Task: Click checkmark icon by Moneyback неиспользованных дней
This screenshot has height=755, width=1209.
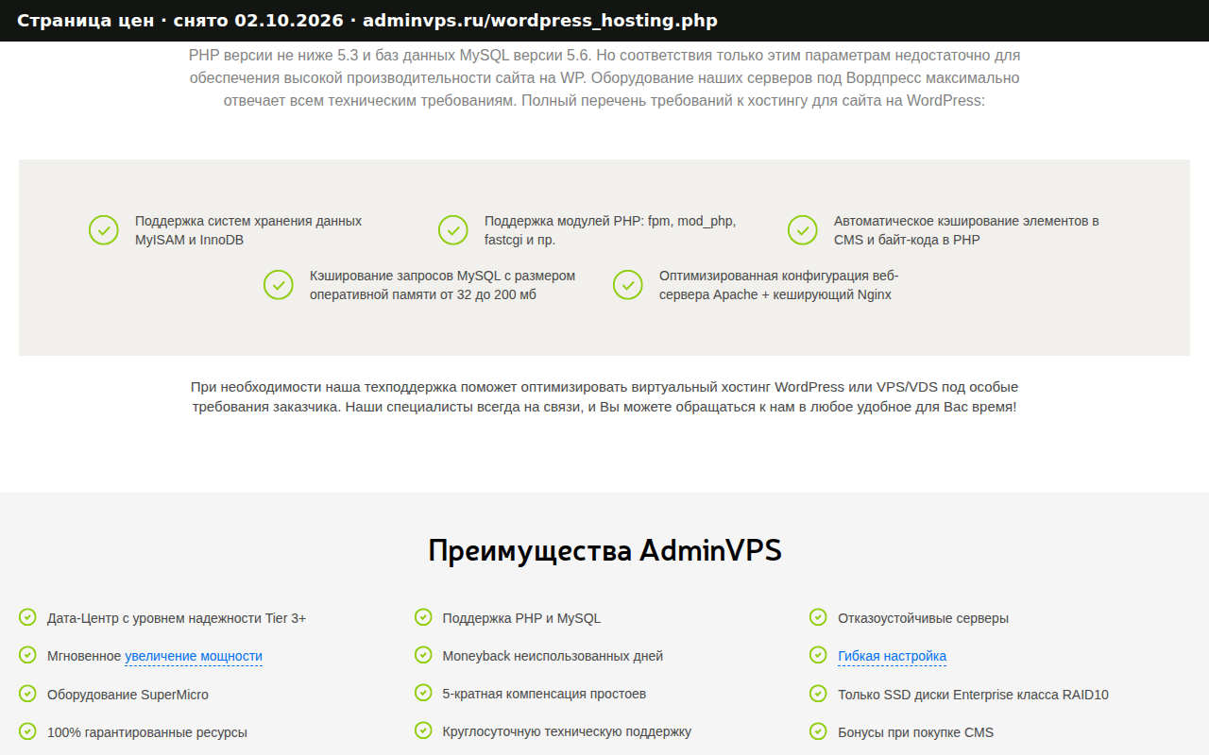Action: (x=423, y=655)
